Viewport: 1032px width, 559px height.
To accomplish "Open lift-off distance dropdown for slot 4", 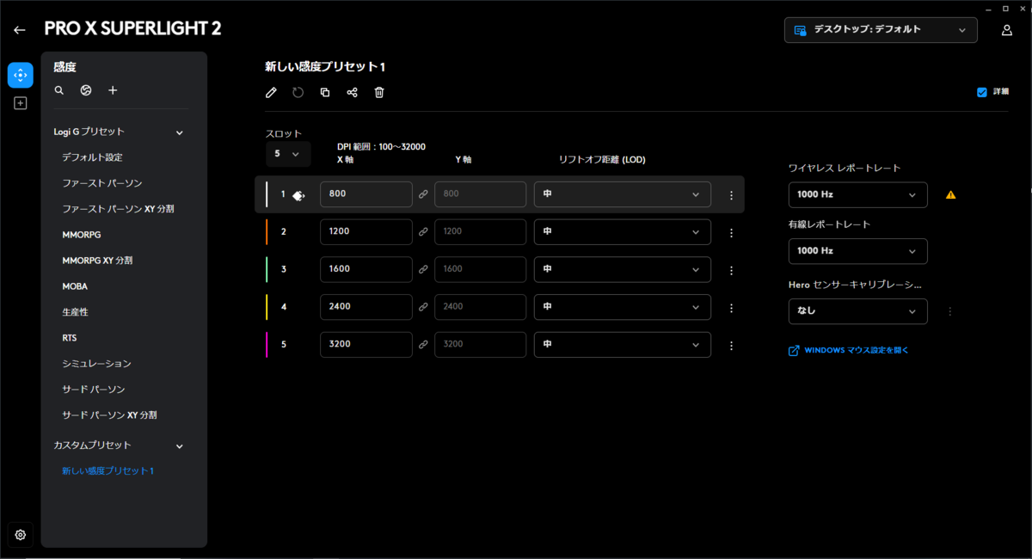I will (x=623, y=307).
